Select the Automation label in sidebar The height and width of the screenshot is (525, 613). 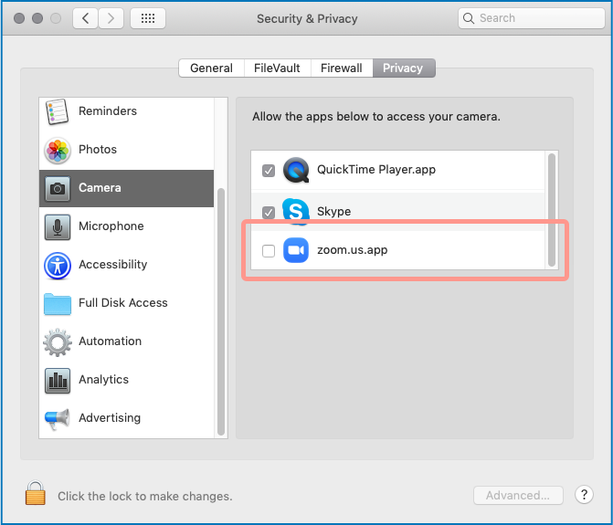tap(111, 341)
